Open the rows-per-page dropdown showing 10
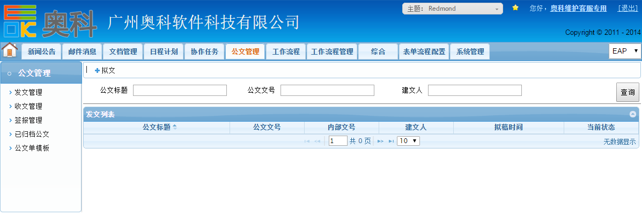The image size is (642, 216). (408, 141)
